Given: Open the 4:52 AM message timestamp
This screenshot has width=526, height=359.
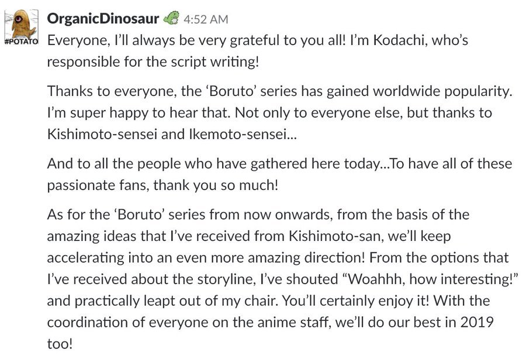Looking at the screenshot, I should pyautogui.click(x=206, y=19).
